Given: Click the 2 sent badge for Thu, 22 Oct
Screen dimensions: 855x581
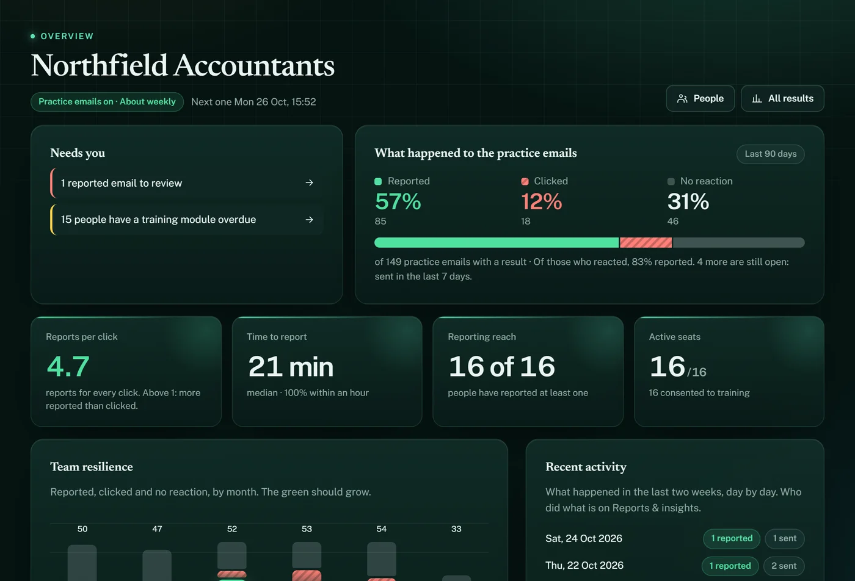Looking at the screenshot, I should pyautogui.click(x=784, y=566).
